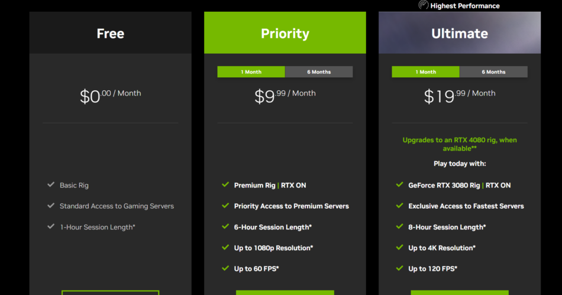Click the checkmark next to Premium Rig
Viewport: 562px width, 295px height.
pyautogui.click(x=225, y=185)
